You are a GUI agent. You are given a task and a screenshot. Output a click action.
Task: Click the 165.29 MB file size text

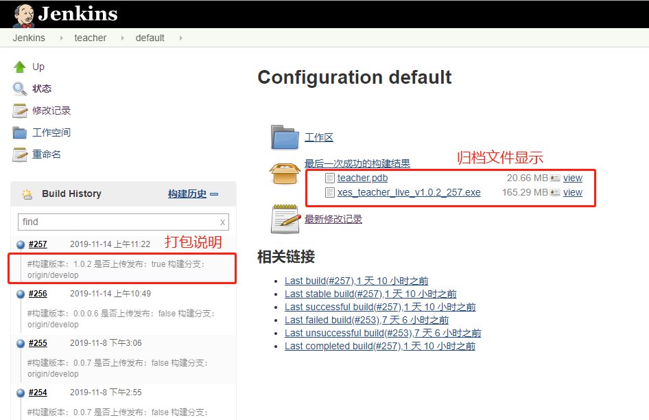525,193
